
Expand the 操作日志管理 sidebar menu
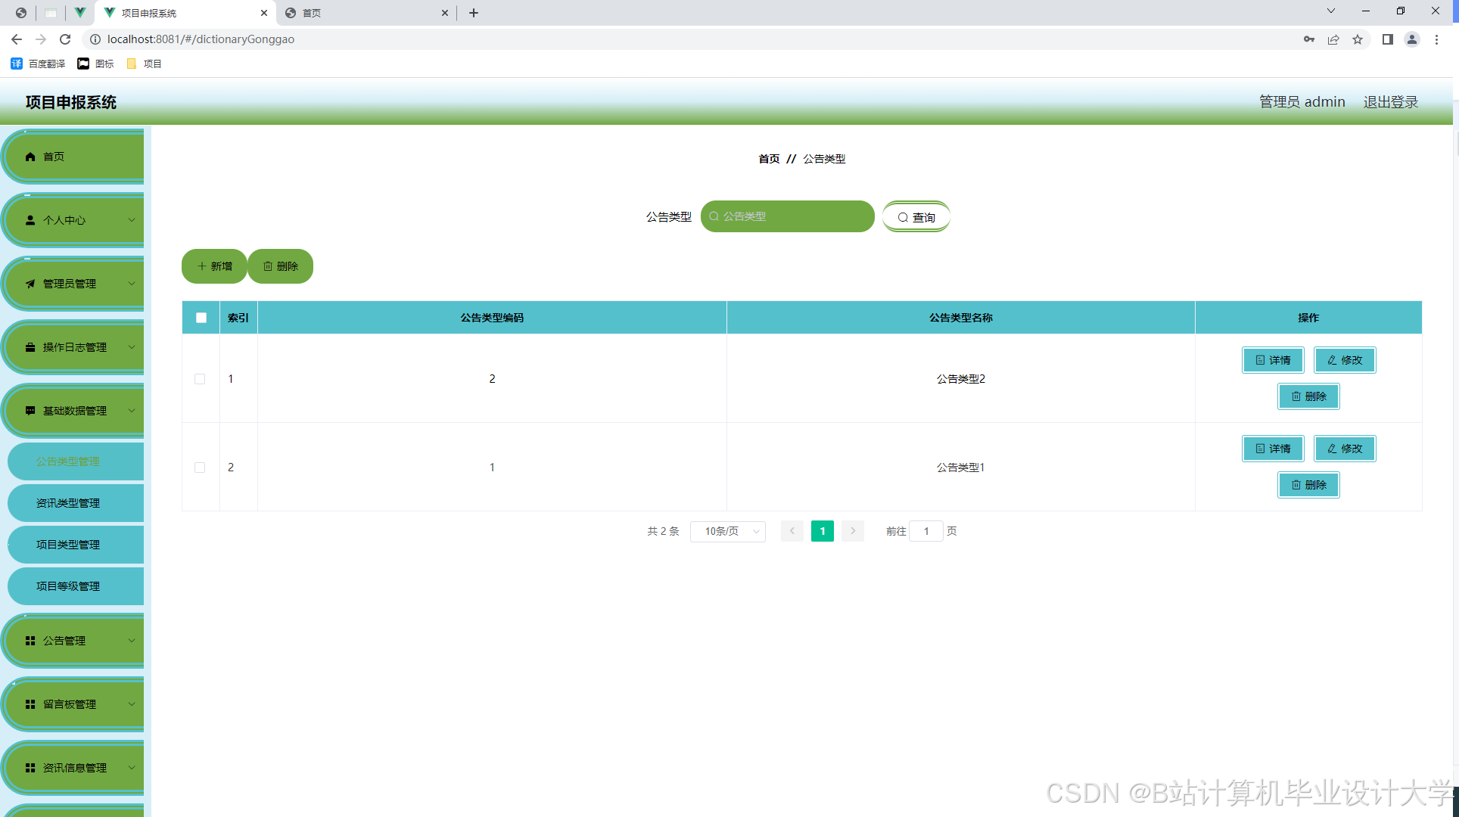pos(74,347)
